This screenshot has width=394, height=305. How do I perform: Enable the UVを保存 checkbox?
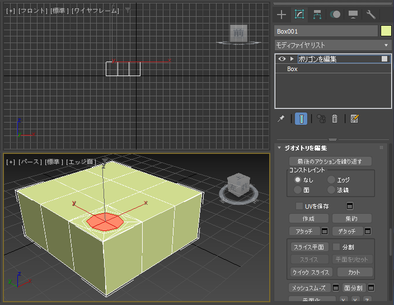tap(299, 206)
